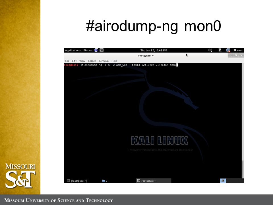Launch the terminal icon in the top panel
The height and width of the screenshot is (205, 273).
[102, 50]
